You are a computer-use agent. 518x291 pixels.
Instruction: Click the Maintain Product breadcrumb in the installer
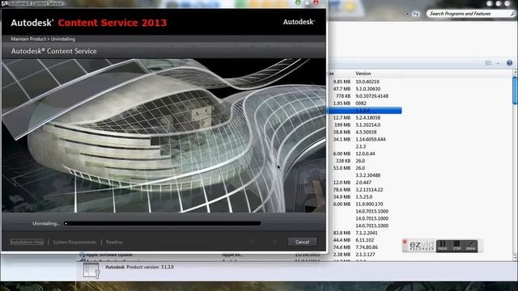click(28, 39)
